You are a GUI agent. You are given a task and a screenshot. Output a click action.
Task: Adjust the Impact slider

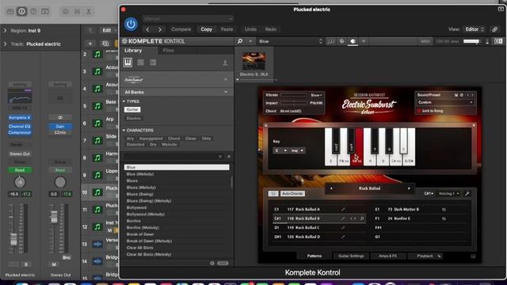click(x=294, y=103)
